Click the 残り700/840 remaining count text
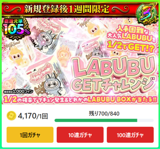This screenshot has width=160, height=149. coord(104,114)
